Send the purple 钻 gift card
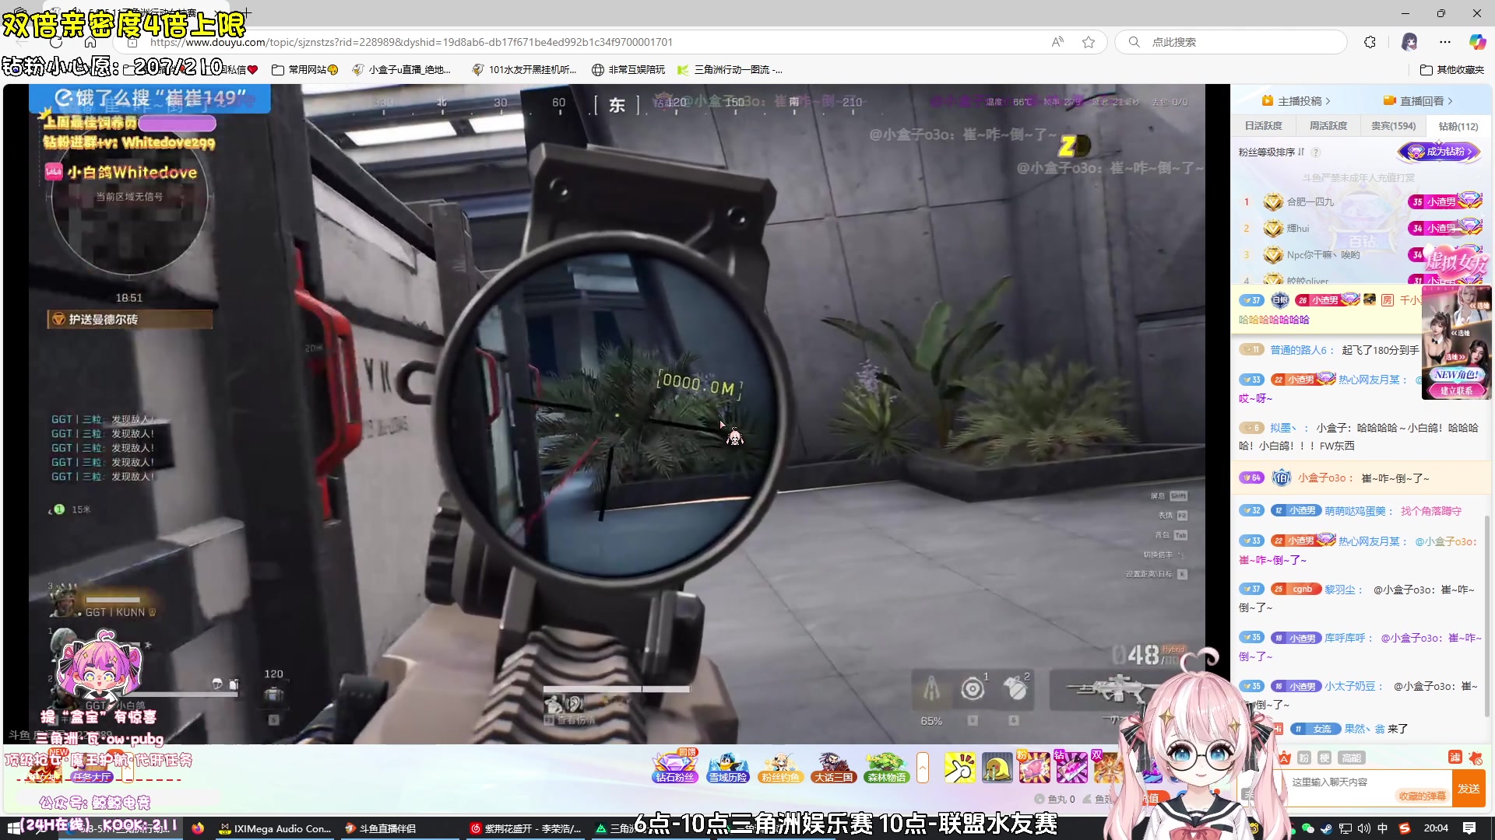This screenshot has width=1495, height=840. 1071,768
